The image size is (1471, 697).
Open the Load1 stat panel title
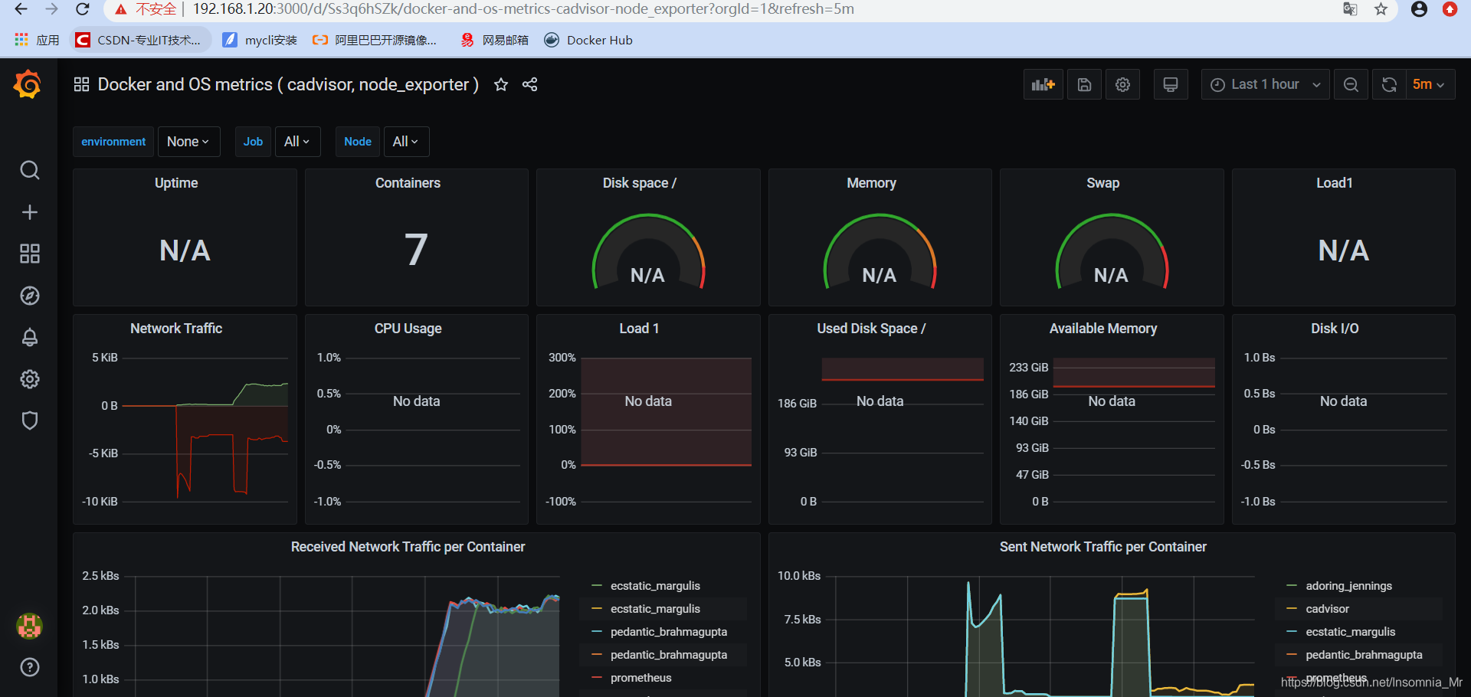(x=1335, y=183)
